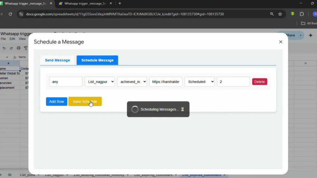Select column N header

tap(305, 63)
